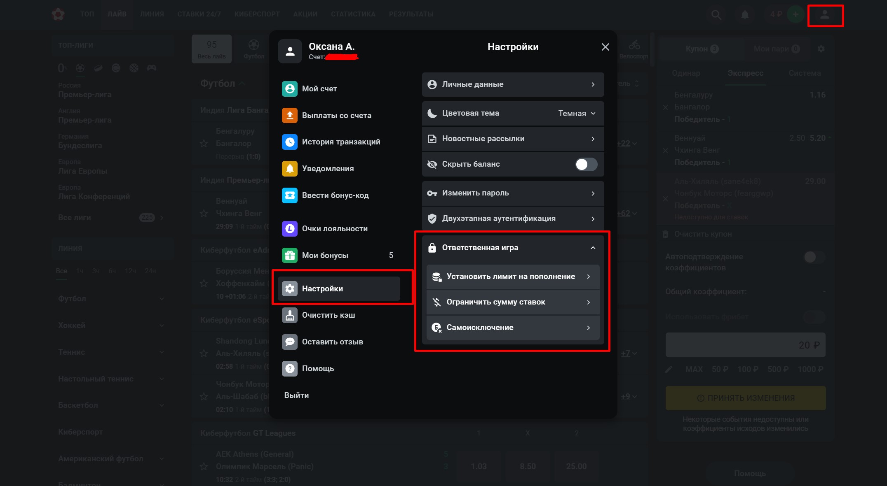Collapse the Ответственная игра section
Viewport: 887px width, 486px height.
(x=592, y=248)
